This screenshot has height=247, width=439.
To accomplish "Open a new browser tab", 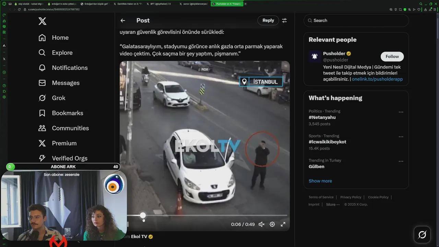I will coord(245,4).
